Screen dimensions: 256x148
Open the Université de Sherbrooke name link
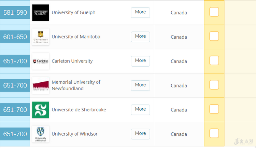pyautogui.click(x=79, y=110)
